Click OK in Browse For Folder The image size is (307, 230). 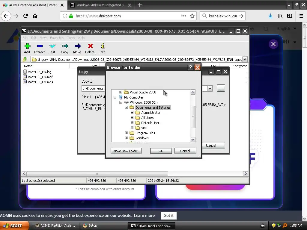pos(161,151)
